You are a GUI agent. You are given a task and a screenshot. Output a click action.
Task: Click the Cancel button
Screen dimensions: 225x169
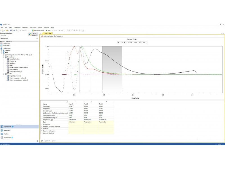coord(48,141)
